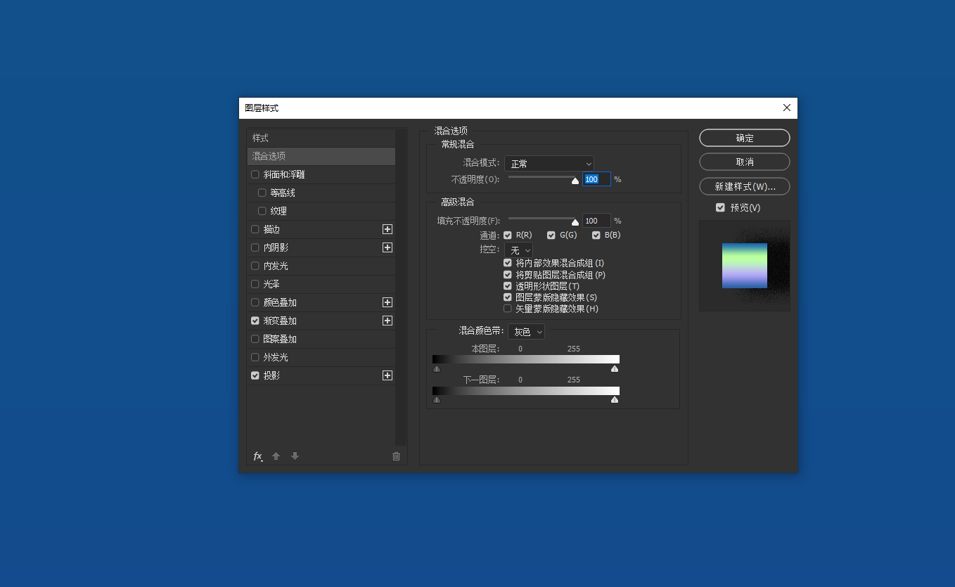
Task: Enable the 等高线 checkbox
Action: (262, 193)
